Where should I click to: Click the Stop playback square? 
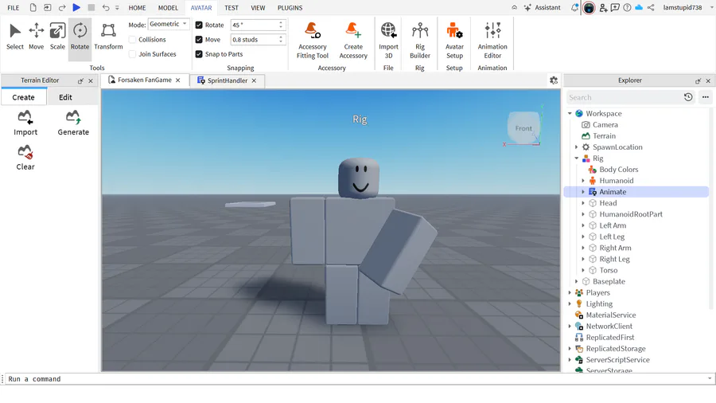coord(91,7)
